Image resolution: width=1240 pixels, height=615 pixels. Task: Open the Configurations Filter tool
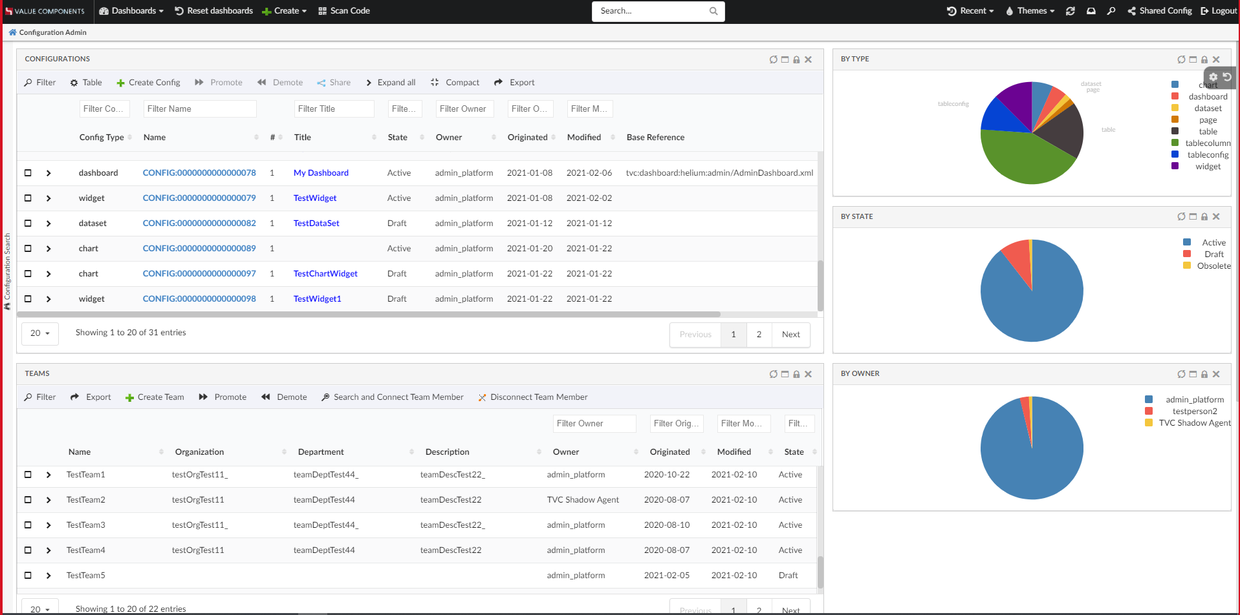(x=40, y=83)
